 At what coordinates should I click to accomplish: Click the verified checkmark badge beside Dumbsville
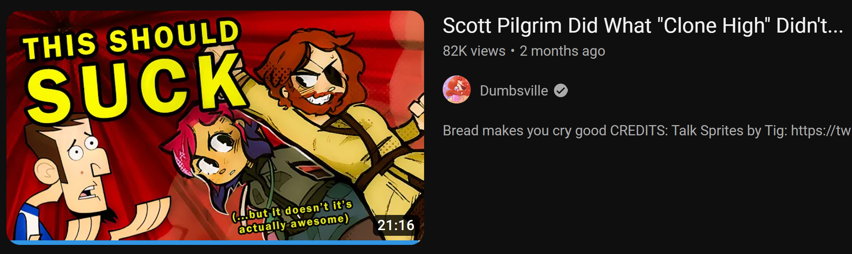[561, 91]
